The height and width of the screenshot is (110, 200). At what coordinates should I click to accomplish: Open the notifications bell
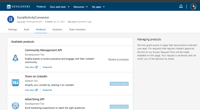coord(181,7)
